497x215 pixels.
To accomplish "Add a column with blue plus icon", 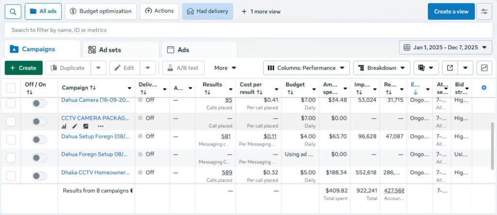I will click(483, 88).
